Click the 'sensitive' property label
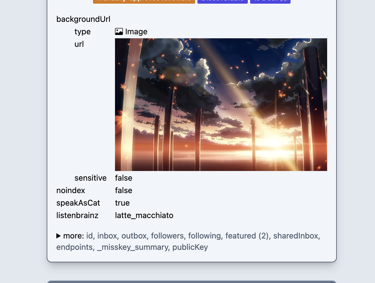The height and width of the screenshot is (283, 375). (x=91, y=178)
